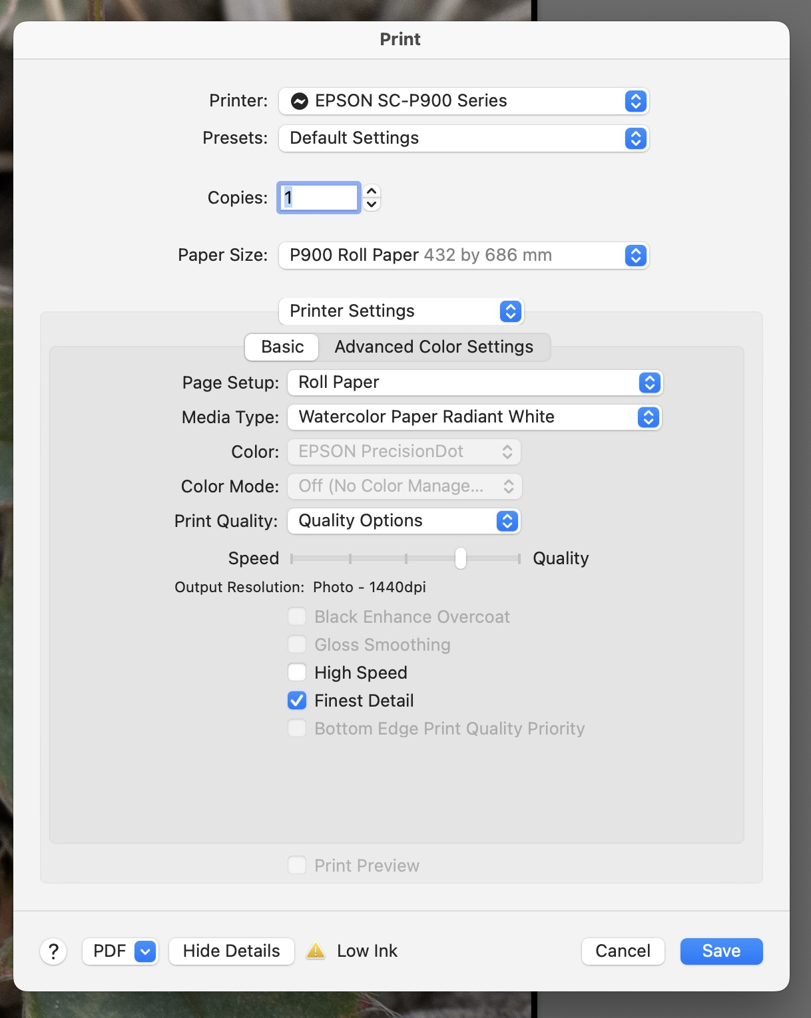The height and width of the screenshot is (1018, 811).
Task: Click the Print Quality dropdown chevron icon
Action: pyautogui.click(x=506, y=521)
